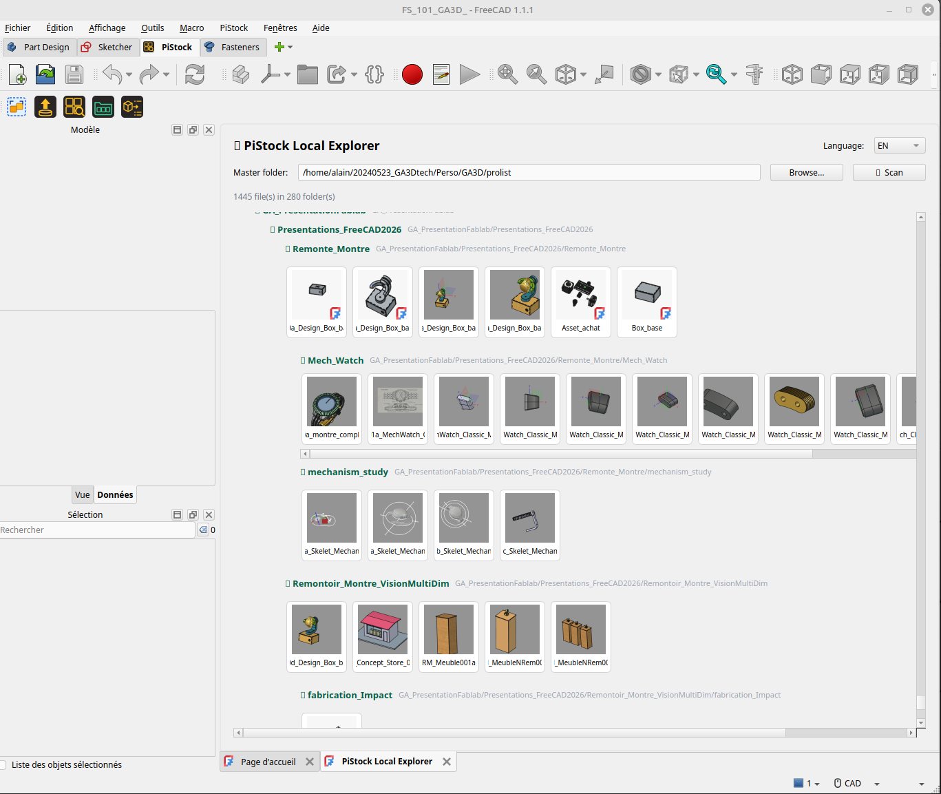Select the Concept_Store thumbnail
The width and height of the screenshot is (941, 794).
[x=383, y=637]
